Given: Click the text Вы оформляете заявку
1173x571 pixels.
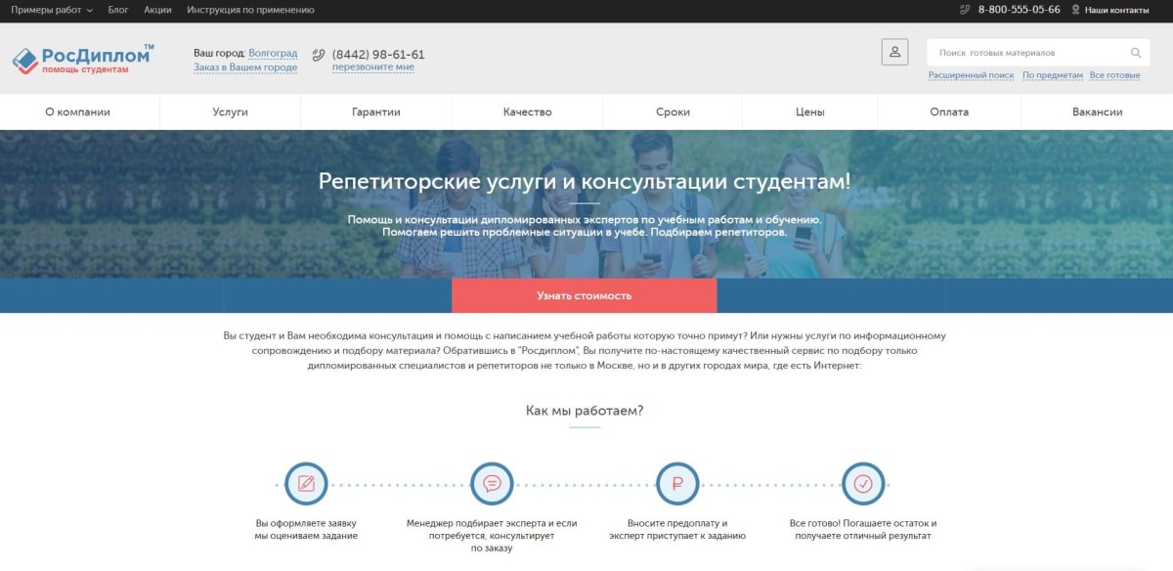Looking at the screenshot, I should click(306, 523).
